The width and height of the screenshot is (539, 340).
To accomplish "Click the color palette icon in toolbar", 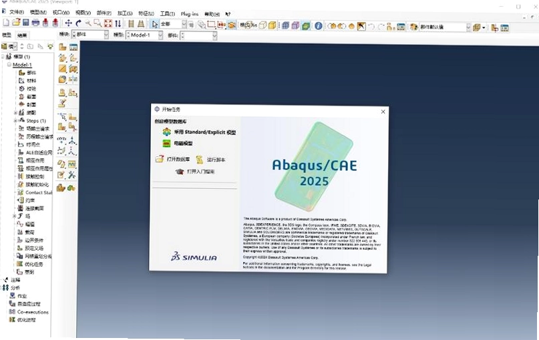I will 413,27.
